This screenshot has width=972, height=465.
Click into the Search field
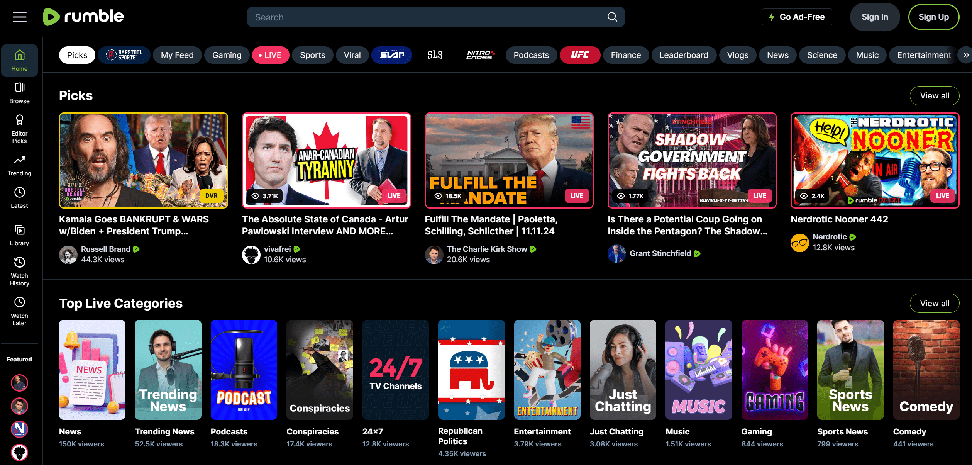425,17
